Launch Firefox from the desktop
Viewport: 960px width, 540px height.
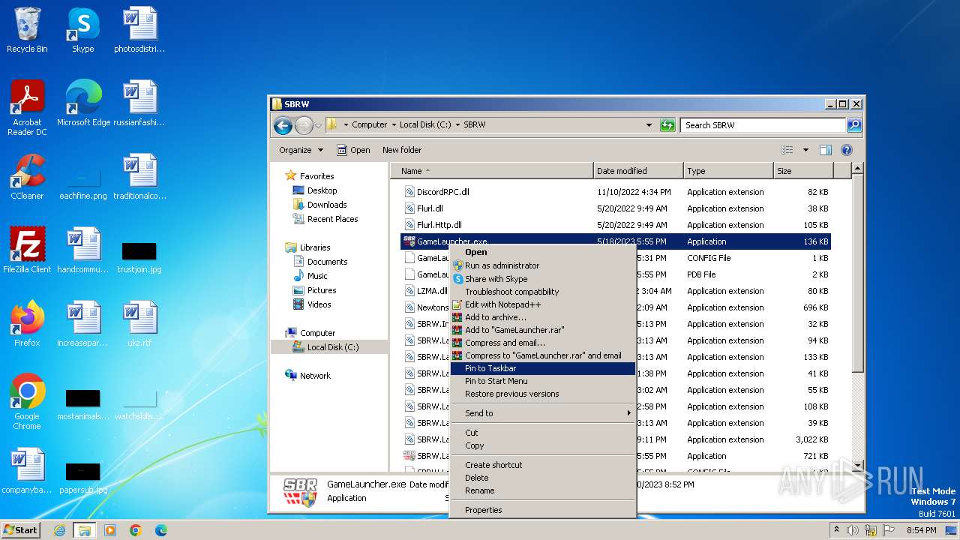(x=27, y=324)
